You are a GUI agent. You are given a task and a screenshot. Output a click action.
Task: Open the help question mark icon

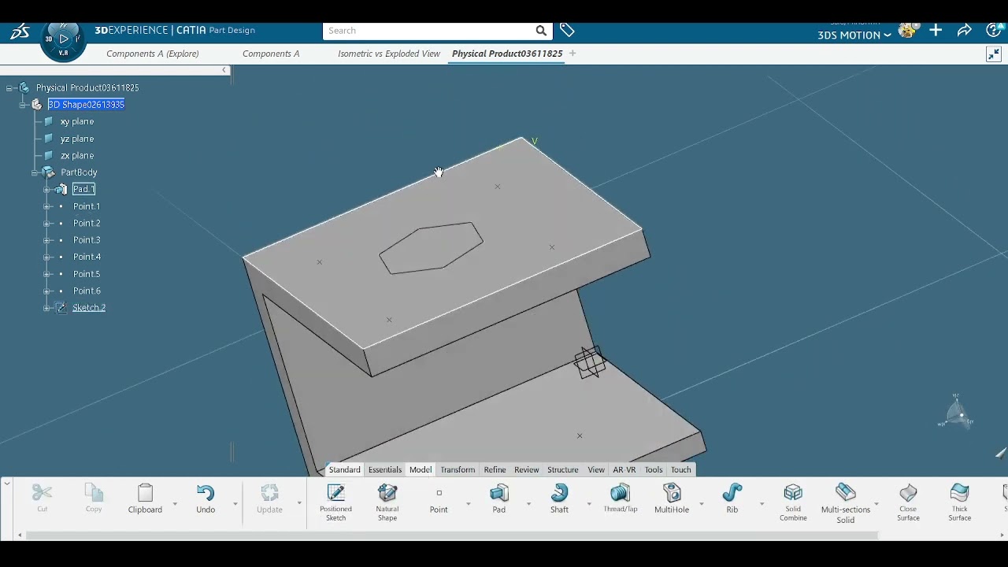(994, 31)
